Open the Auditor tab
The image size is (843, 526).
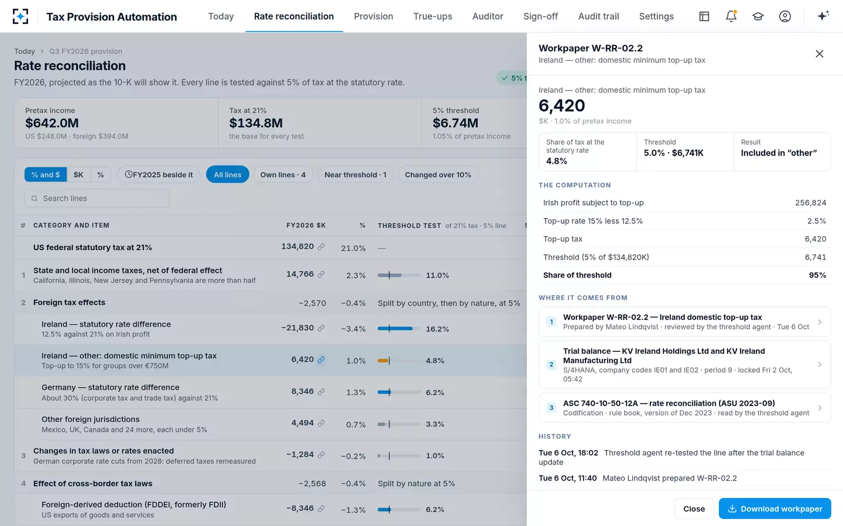tap(488, 16)
